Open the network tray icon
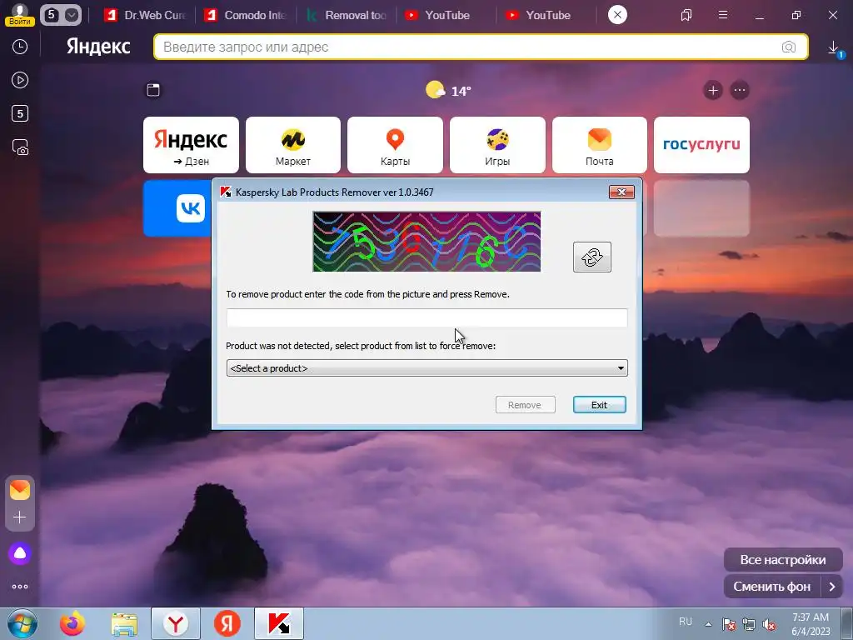The height and width of the screenshot is (640, 853). click(x=749, y=624)
